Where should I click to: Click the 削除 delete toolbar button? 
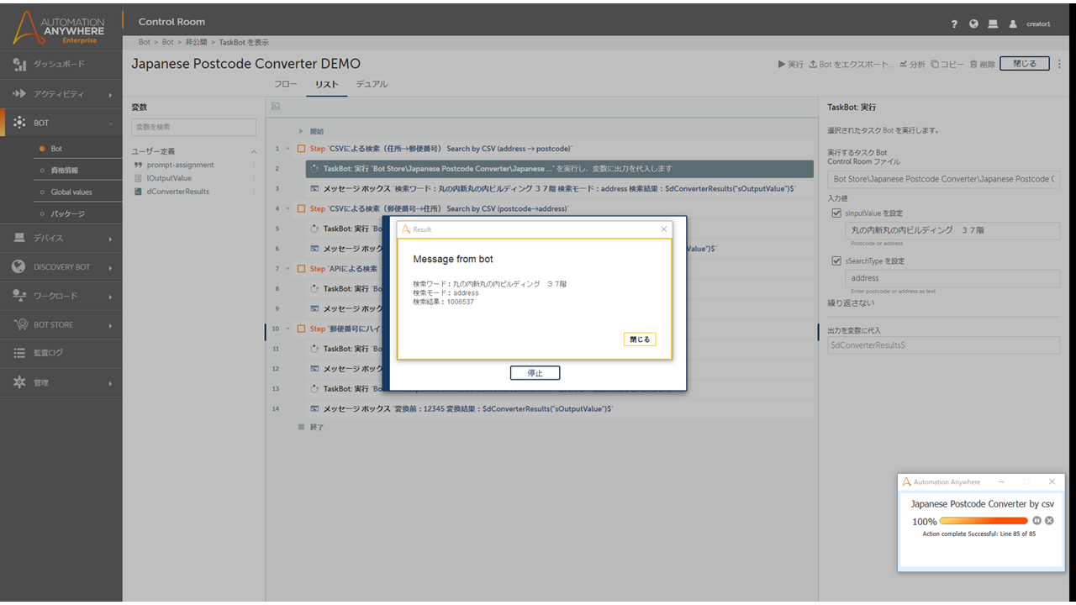pyautogui.click(x=983, y=64)
